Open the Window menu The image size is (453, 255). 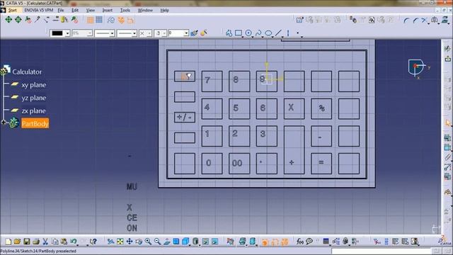pyautogui.click(x=145, y=10)
